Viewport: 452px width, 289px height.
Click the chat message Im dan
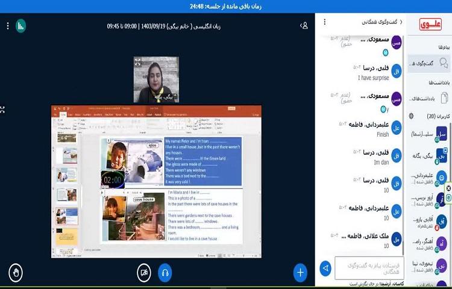point(381,163)
